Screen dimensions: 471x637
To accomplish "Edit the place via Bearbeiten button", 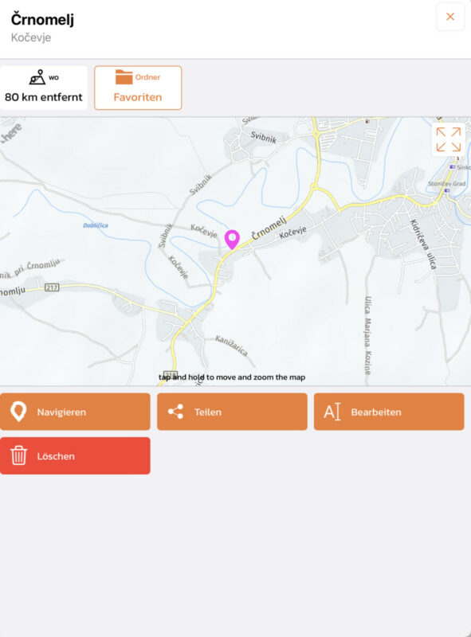I will (389, 412).
